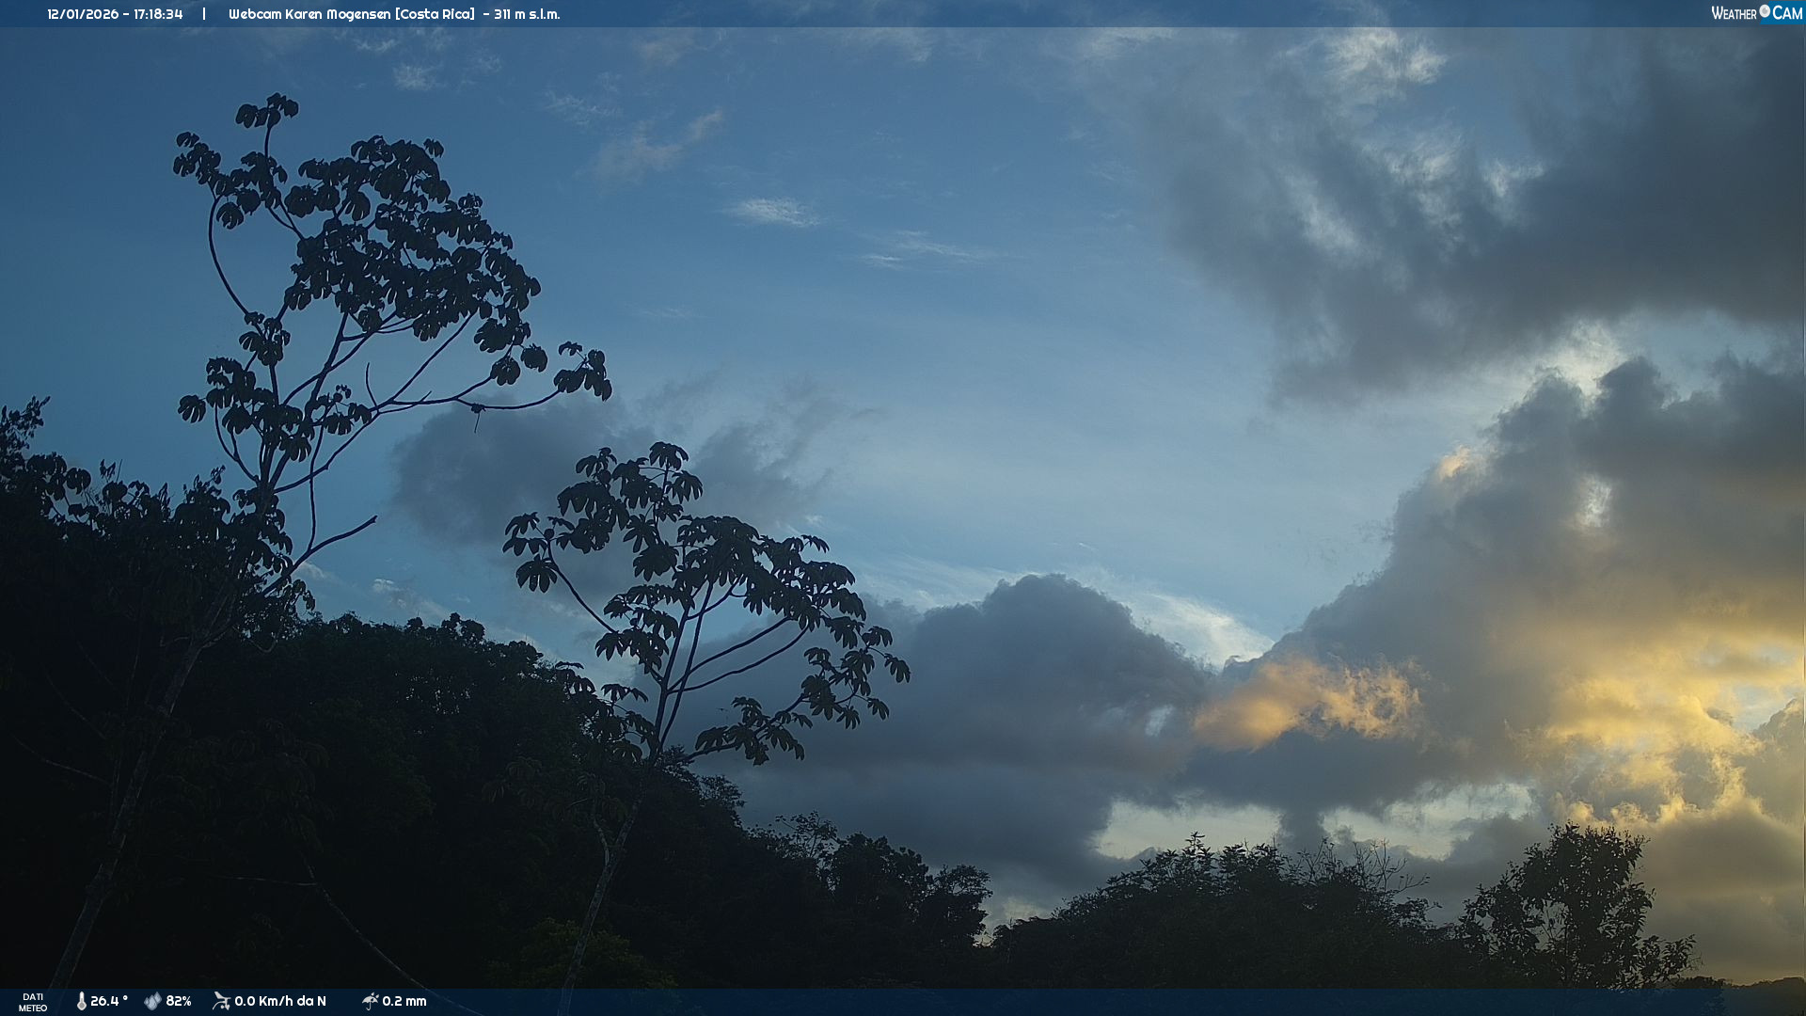Click the 0.0 Km/h da N wind reading
The width and height of the screenshot is (1806, 1016).
pos(280,1001)
